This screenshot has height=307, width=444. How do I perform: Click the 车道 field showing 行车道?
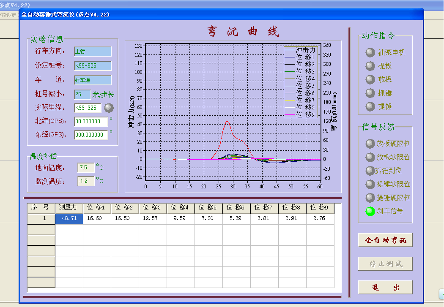click(x=93, y=80)
